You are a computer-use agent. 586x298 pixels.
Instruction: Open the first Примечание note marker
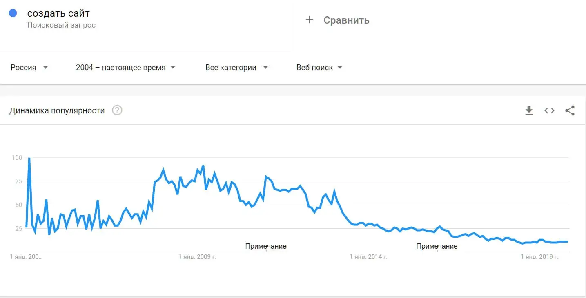coord(266,246)
